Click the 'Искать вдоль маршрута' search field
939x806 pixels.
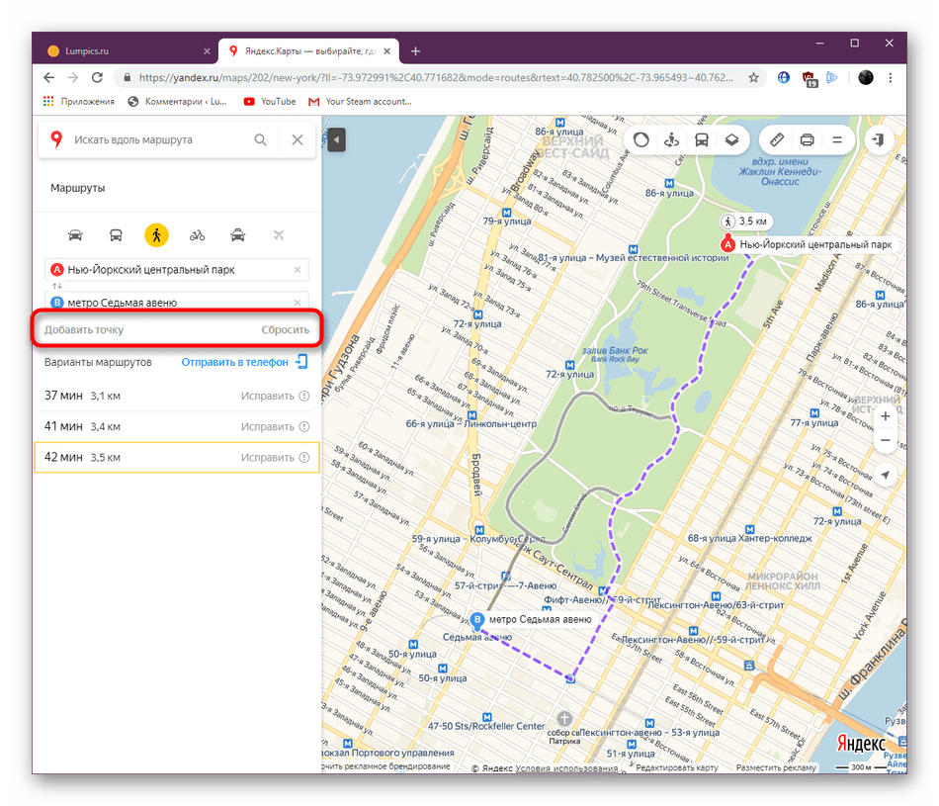tap(158, 139)
